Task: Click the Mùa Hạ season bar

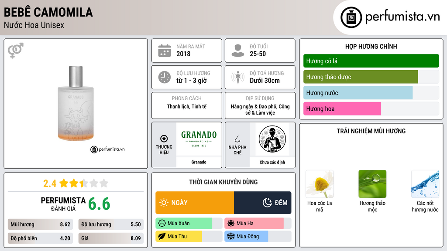Action: coord(258,223)
